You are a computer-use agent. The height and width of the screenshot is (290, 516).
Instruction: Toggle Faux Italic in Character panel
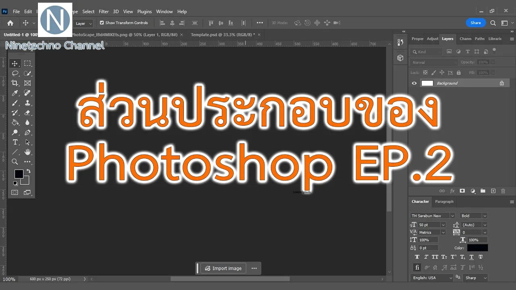pos(426,257)
